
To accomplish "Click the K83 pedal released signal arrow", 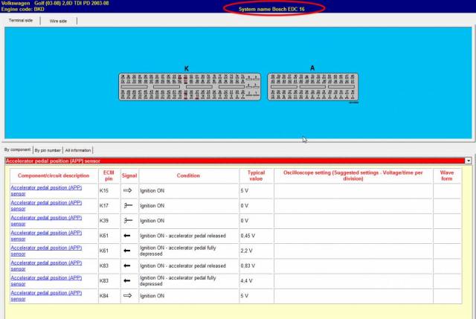I will point(127,265).
